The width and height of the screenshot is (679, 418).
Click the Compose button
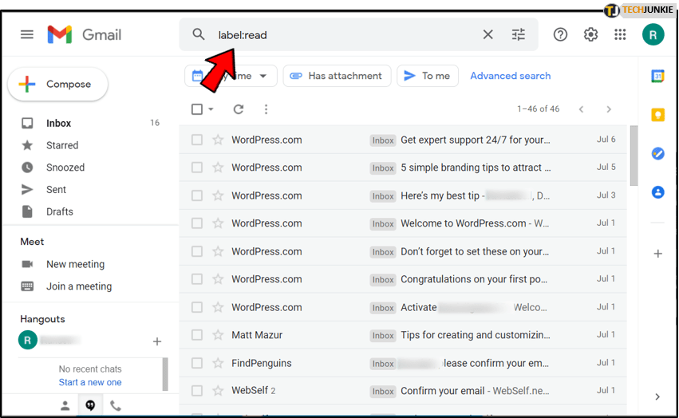(x=58, y=85)
